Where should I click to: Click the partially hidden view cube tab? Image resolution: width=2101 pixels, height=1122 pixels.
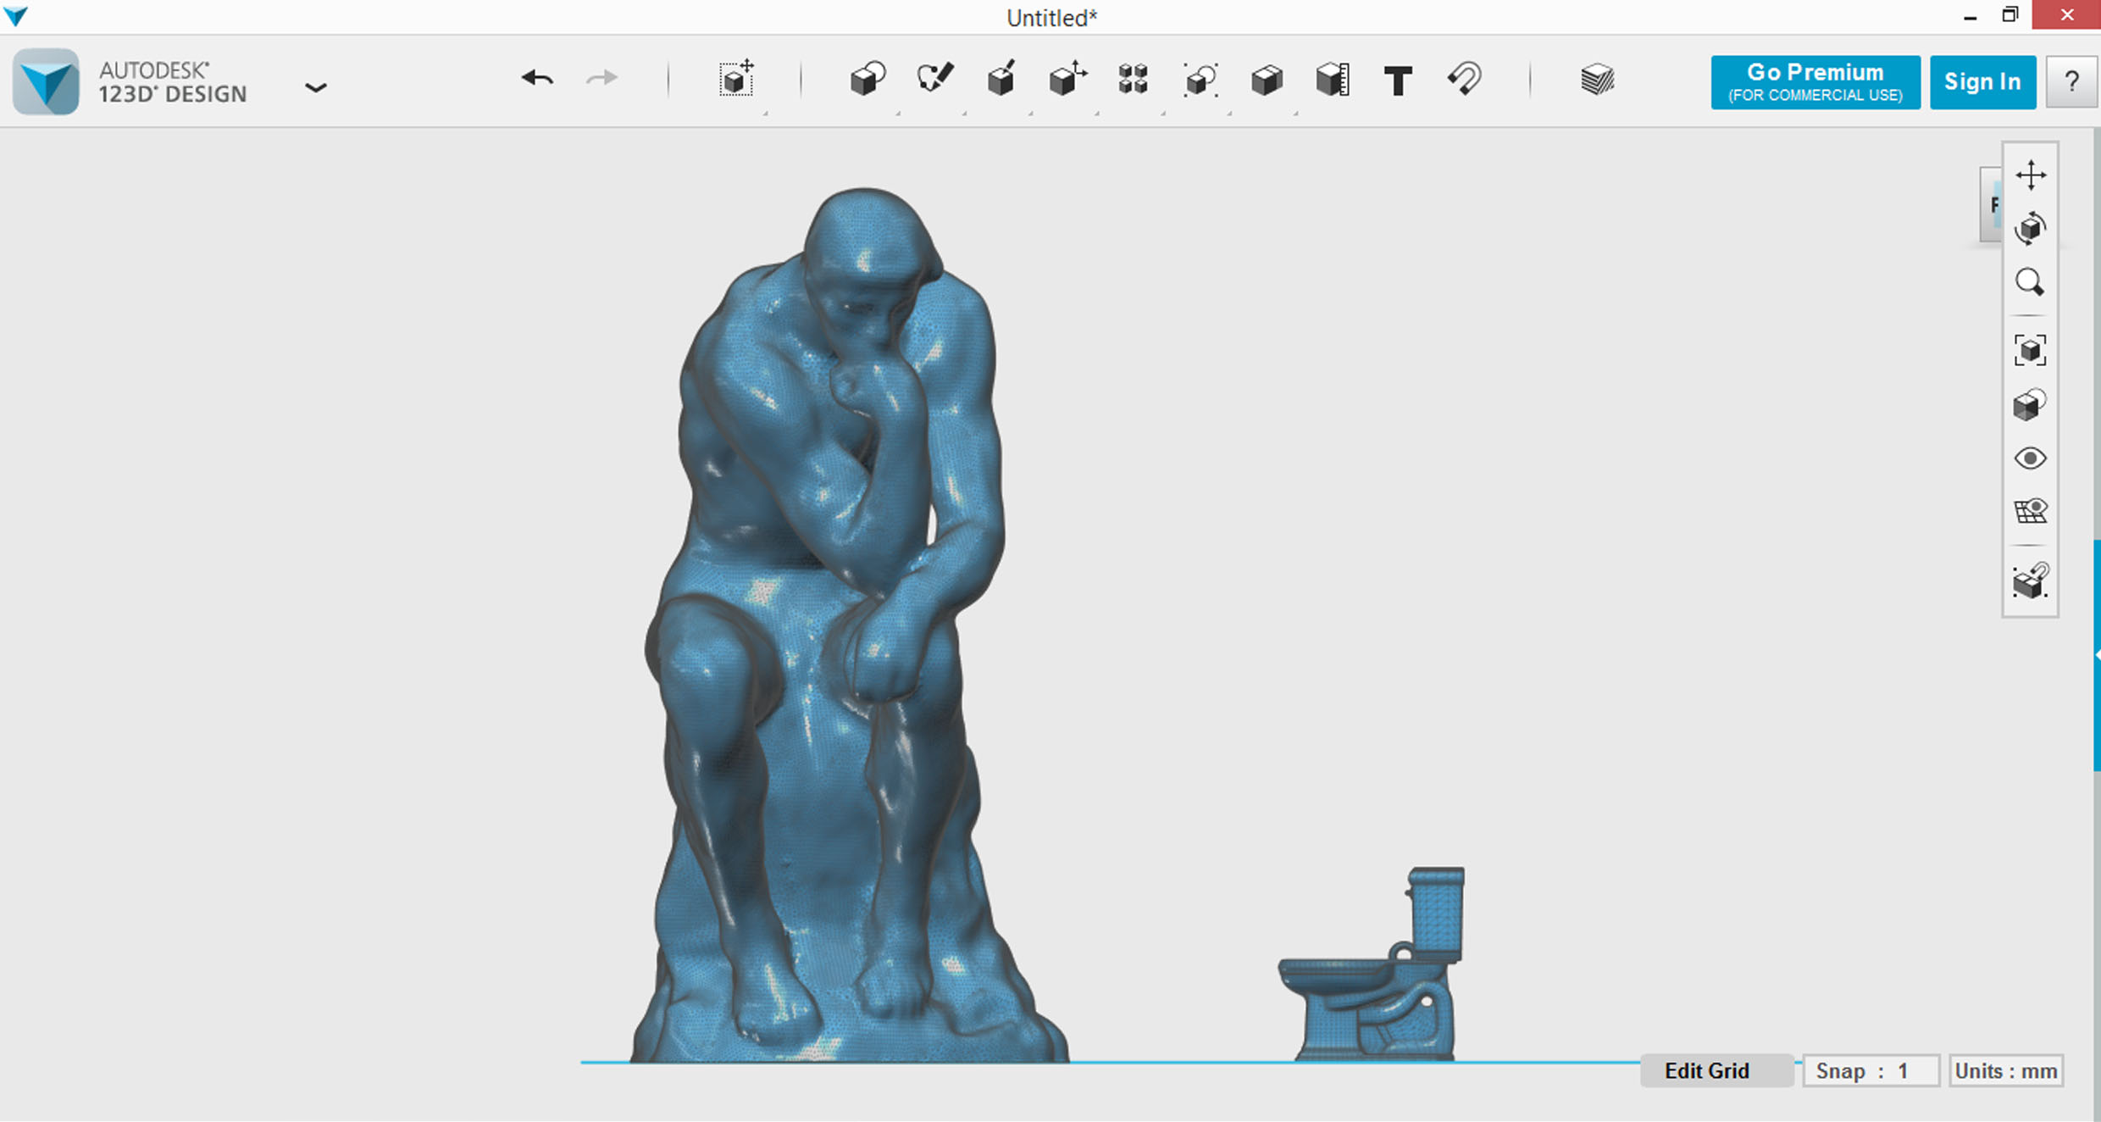1992,204
